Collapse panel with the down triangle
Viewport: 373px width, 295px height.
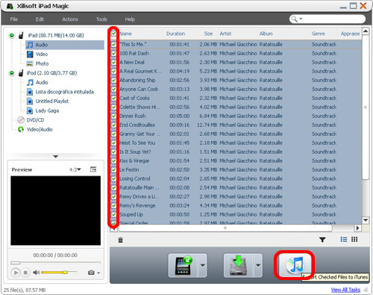[56, 157]
